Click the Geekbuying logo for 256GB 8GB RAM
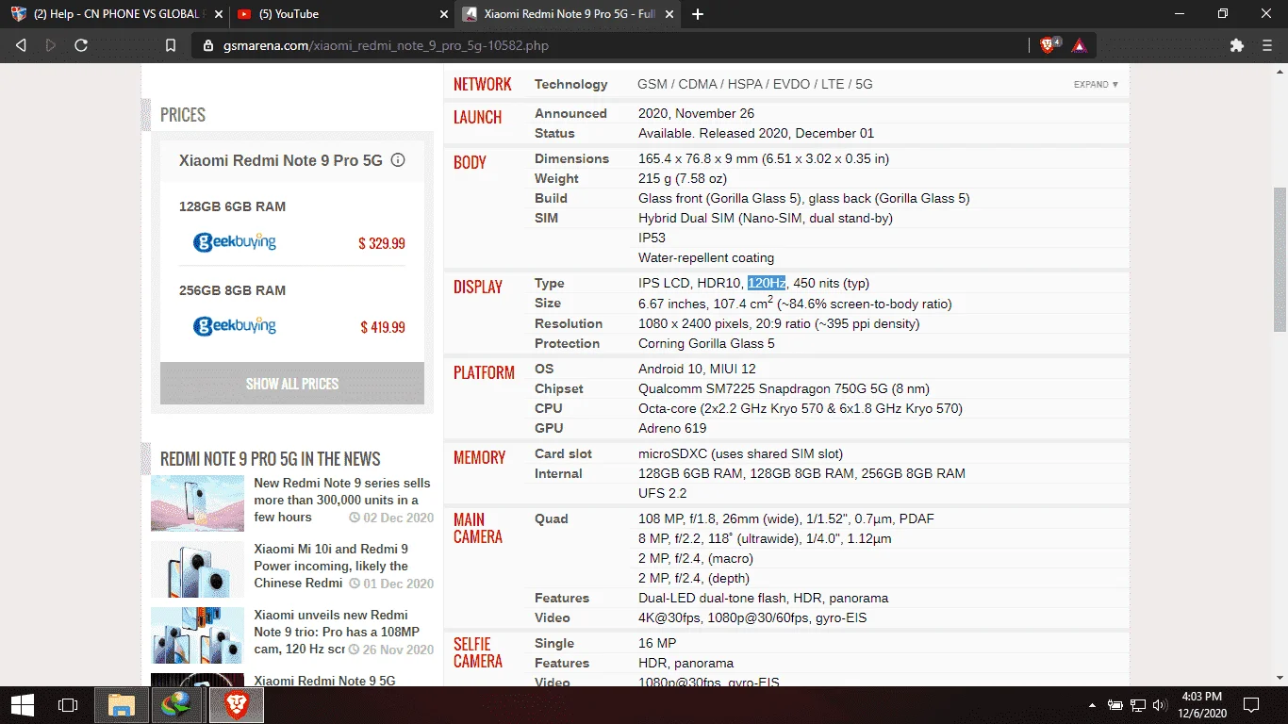The image size is (1288, 724). (235, 326)
